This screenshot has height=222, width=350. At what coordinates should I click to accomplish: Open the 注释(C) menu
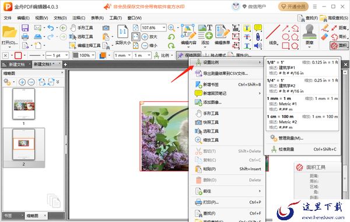(79, 18)
